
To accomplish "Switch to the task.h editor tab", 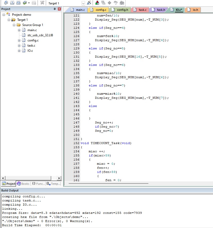I will [159, 10].
